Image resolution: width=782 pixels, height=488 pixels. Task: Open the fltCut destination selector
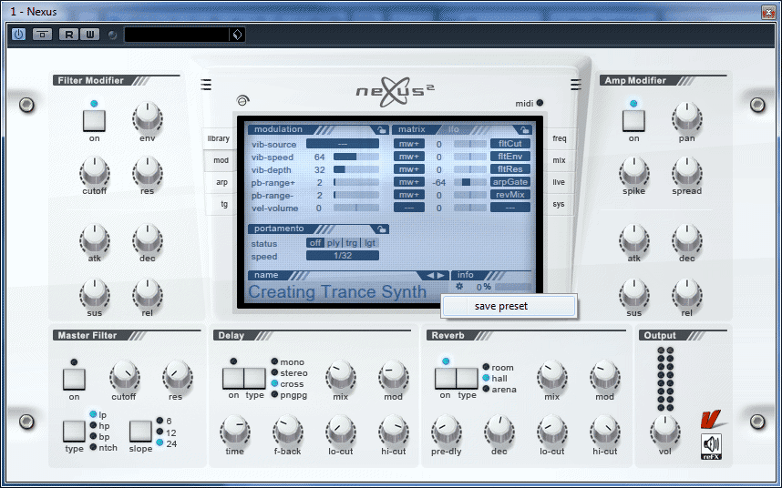pos(510,144)
